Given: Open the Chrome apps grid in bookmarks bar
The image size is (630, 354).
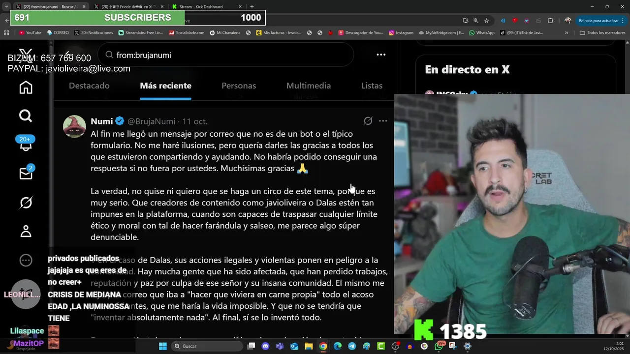Looking at the screenshot, I should click(x=6, y=32).
